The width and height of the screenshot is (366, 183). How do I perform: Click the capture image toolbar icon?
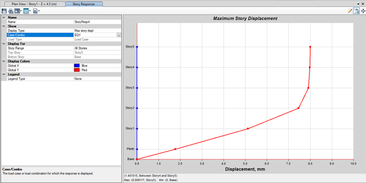tap(18, 10)
